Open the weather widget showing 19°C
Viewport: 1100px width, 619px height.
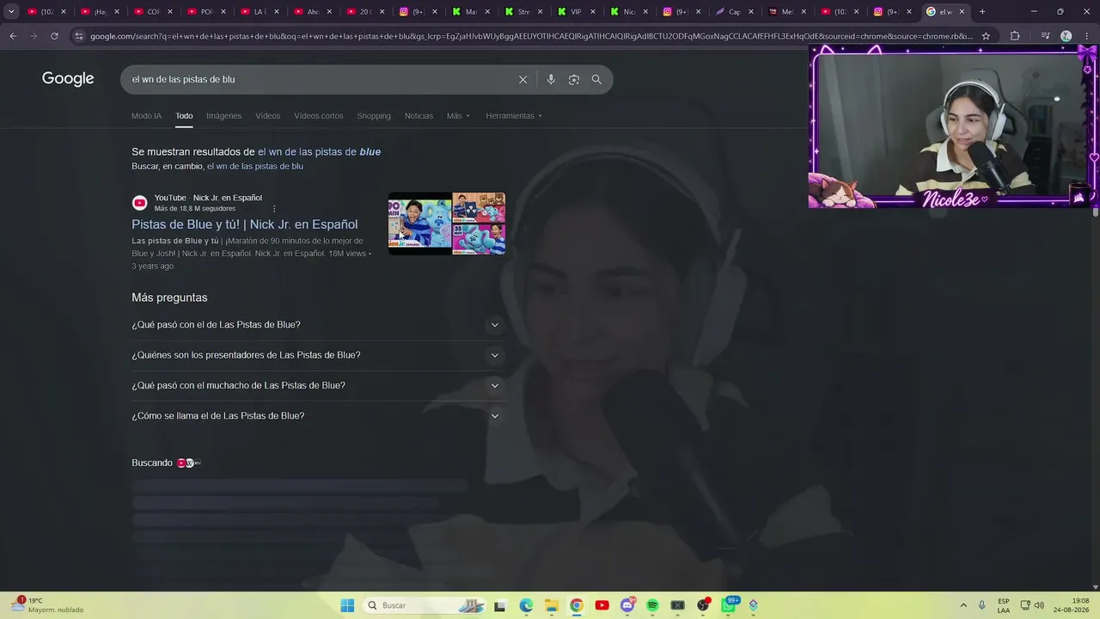pos(47,605)
